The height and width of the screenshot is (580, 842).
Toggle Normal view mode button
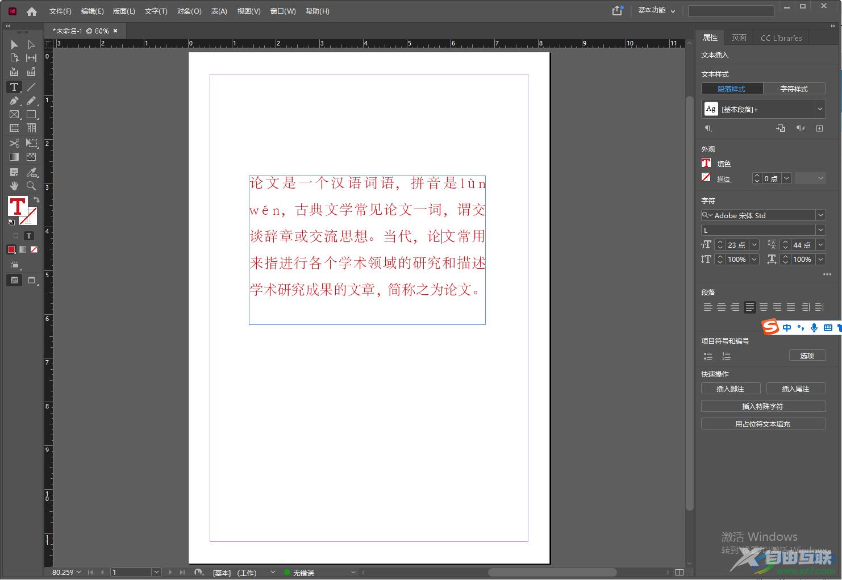coord(14,280)
